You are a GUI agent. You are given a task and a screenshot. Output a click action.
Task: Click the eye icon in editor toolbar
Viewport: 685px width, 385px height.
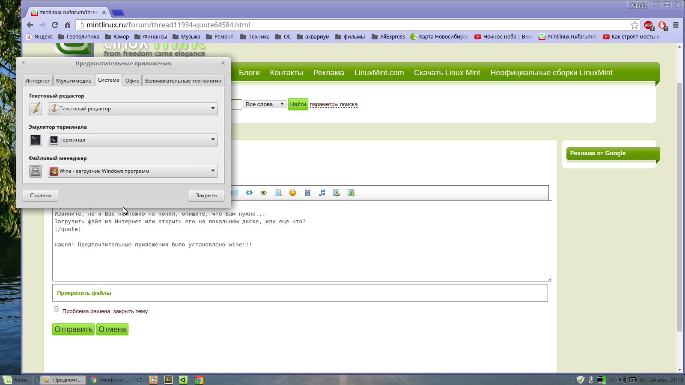click(264, 193)
